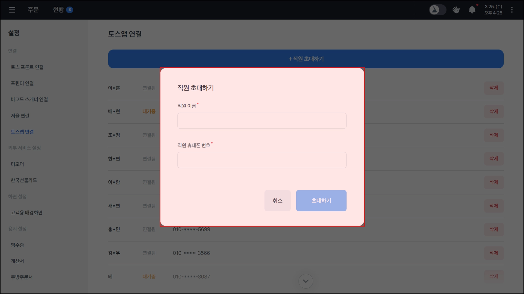Click the notification bell icon
Image resolution: width=524 pixels, height=294 pixels.
472,10
